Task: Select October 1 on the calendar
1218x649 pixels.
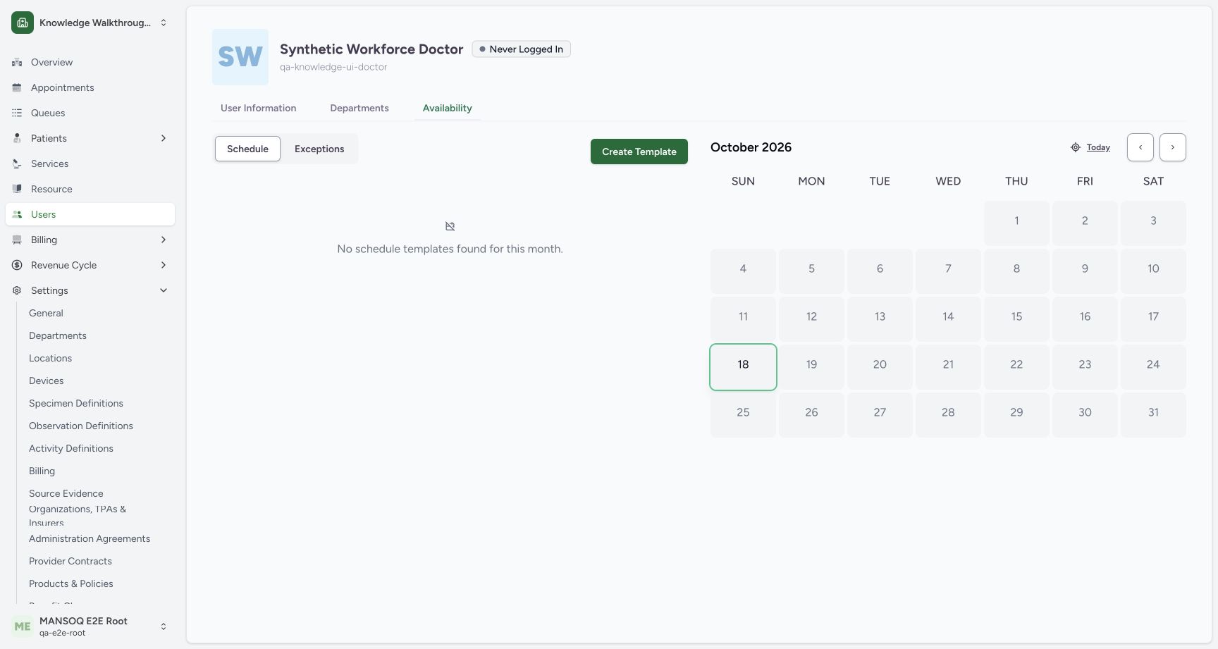Action: tap(1016, 223)
